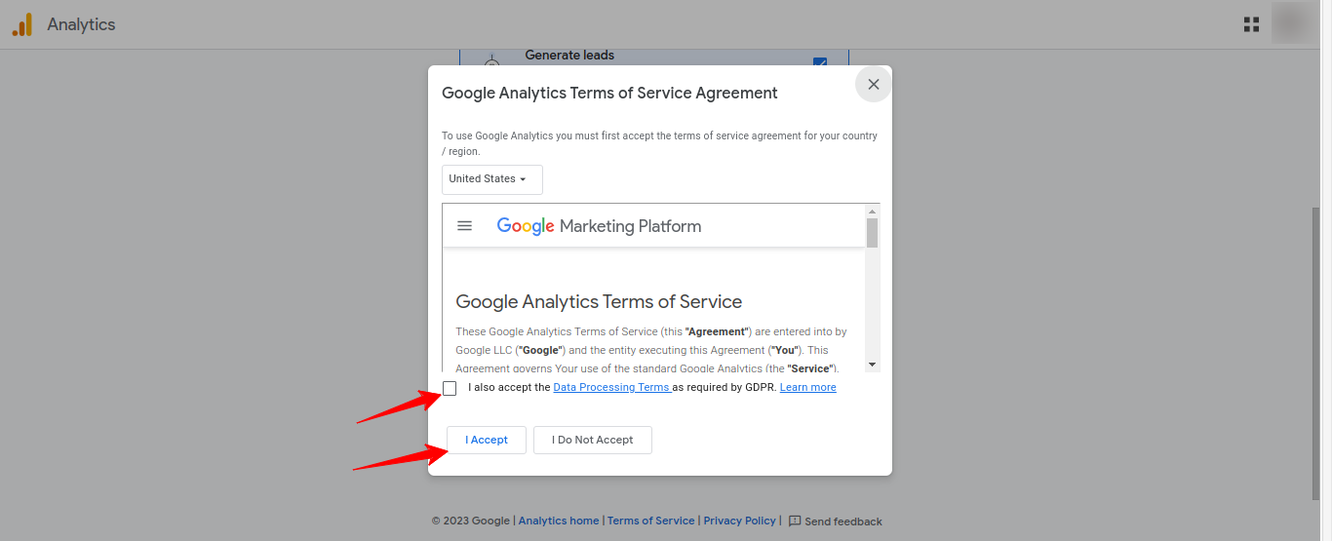
Task: Click the Google Marketing Platform logo
Action: point(599,226)
